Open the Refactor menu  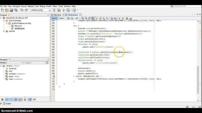coord(31,6)
